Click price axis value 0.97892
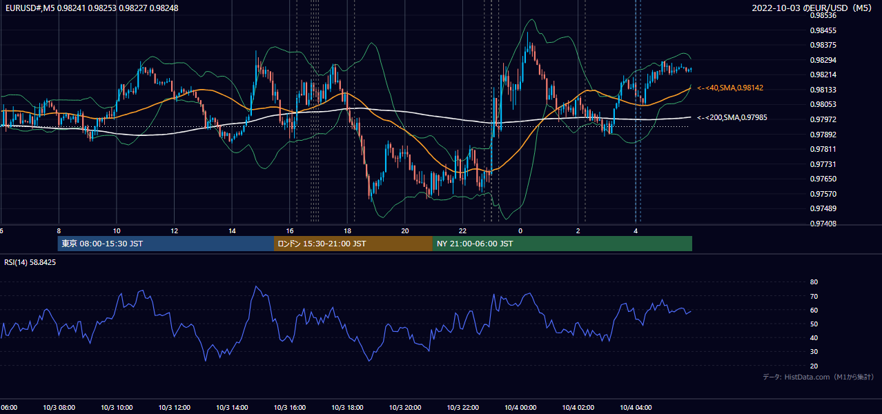882x414 pixels. (x=823, y=135)
